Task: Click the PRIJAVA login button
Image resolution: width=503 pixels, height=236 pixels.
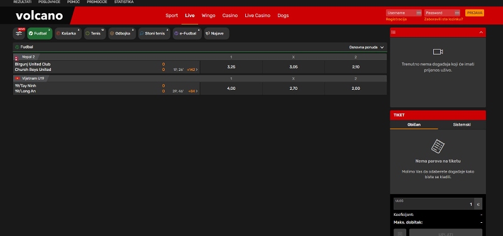Action: click(475, 13)
